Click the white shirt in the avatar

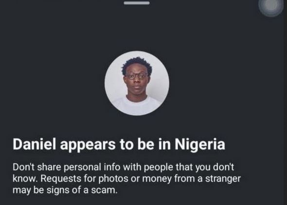click(136, 106)
